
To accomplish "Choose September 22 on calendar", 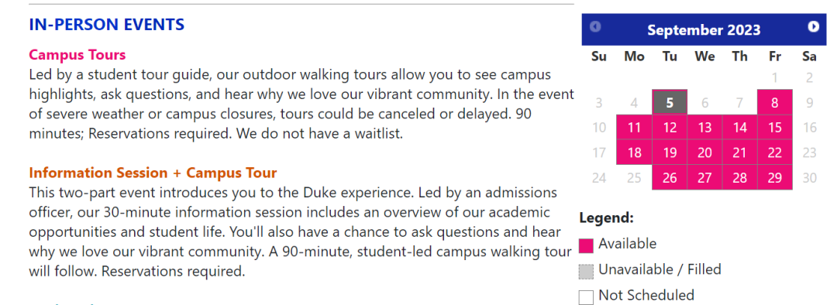I will (x=774, y=152).
